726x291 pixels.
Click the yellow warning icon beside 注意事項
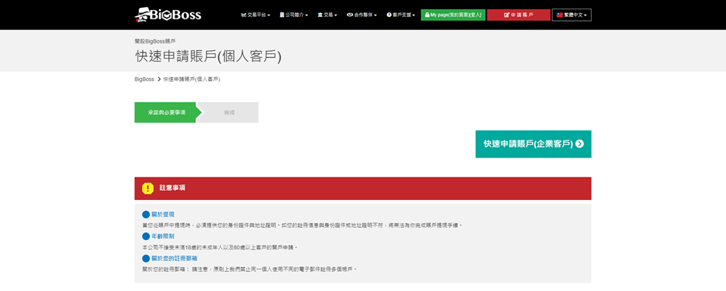(x=148, y=188)
